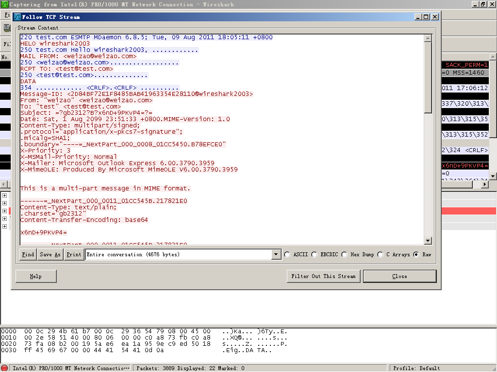Click packet list horizontal scroll right arrow
Screen dimensions: 497x372
[x=485, y=184]
